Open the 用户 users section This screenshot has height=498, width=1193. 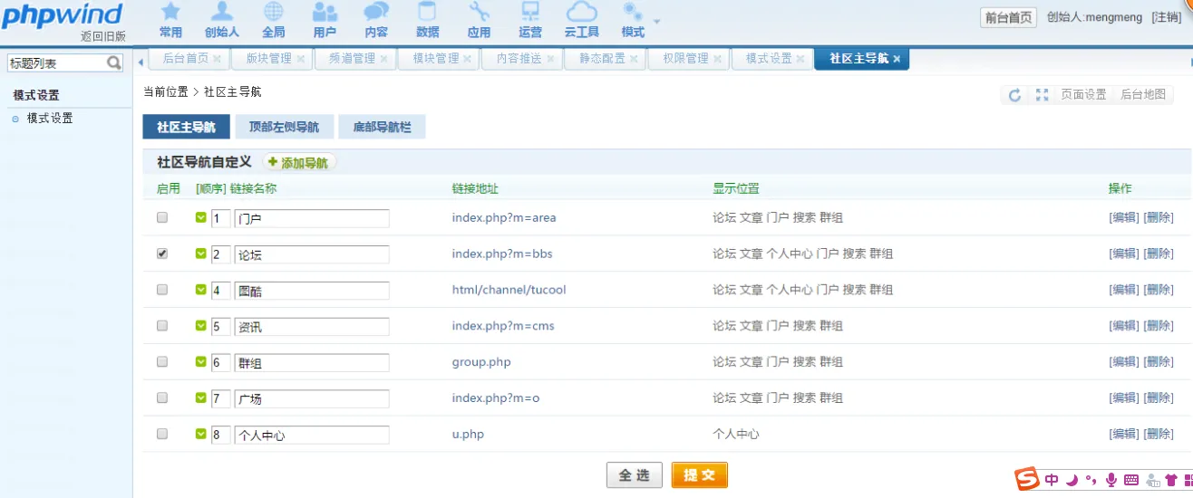point(325,21)
